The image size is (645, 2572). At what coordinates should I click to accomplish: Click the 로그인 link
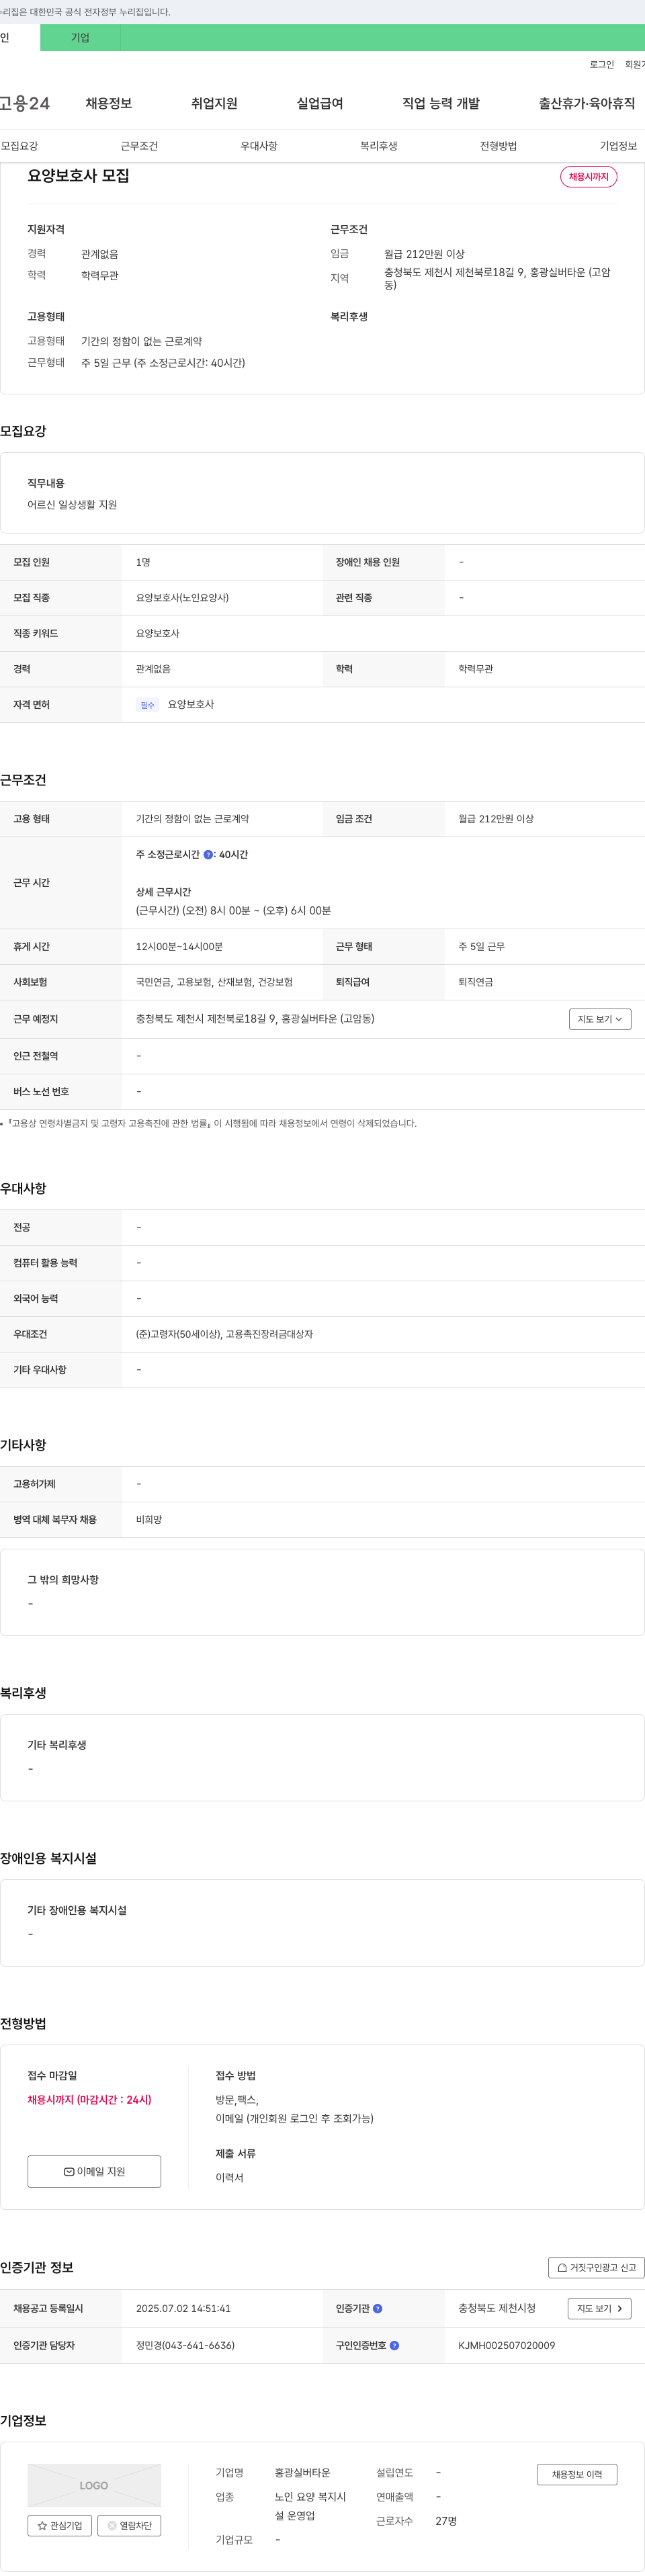coord(602,65)
